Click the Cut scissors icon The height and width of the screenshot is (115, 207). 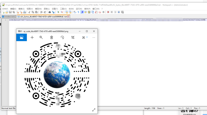pyautogui.click(x=29, y=12)
